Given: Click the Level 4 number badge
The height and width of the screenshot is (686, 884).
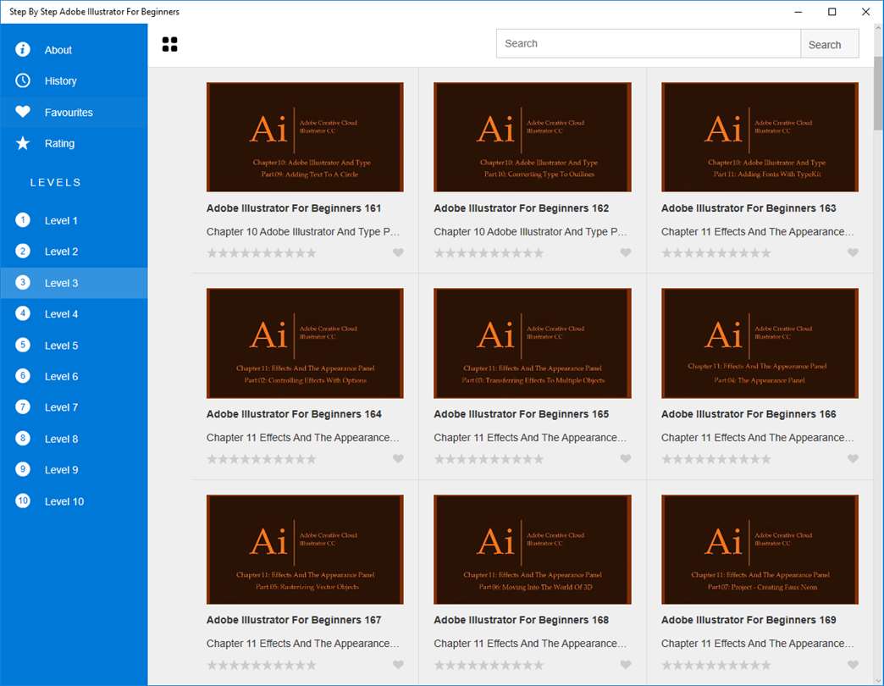Looking at the screenshot, I should click(x=23, y=313).
